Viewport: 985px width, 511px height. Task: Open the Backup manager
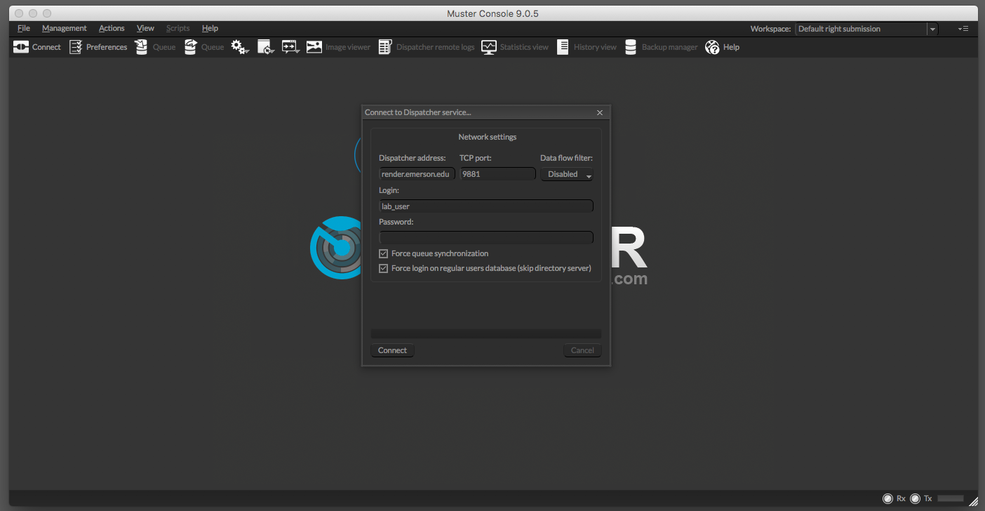pyautogui.click(x=661, y=47)
